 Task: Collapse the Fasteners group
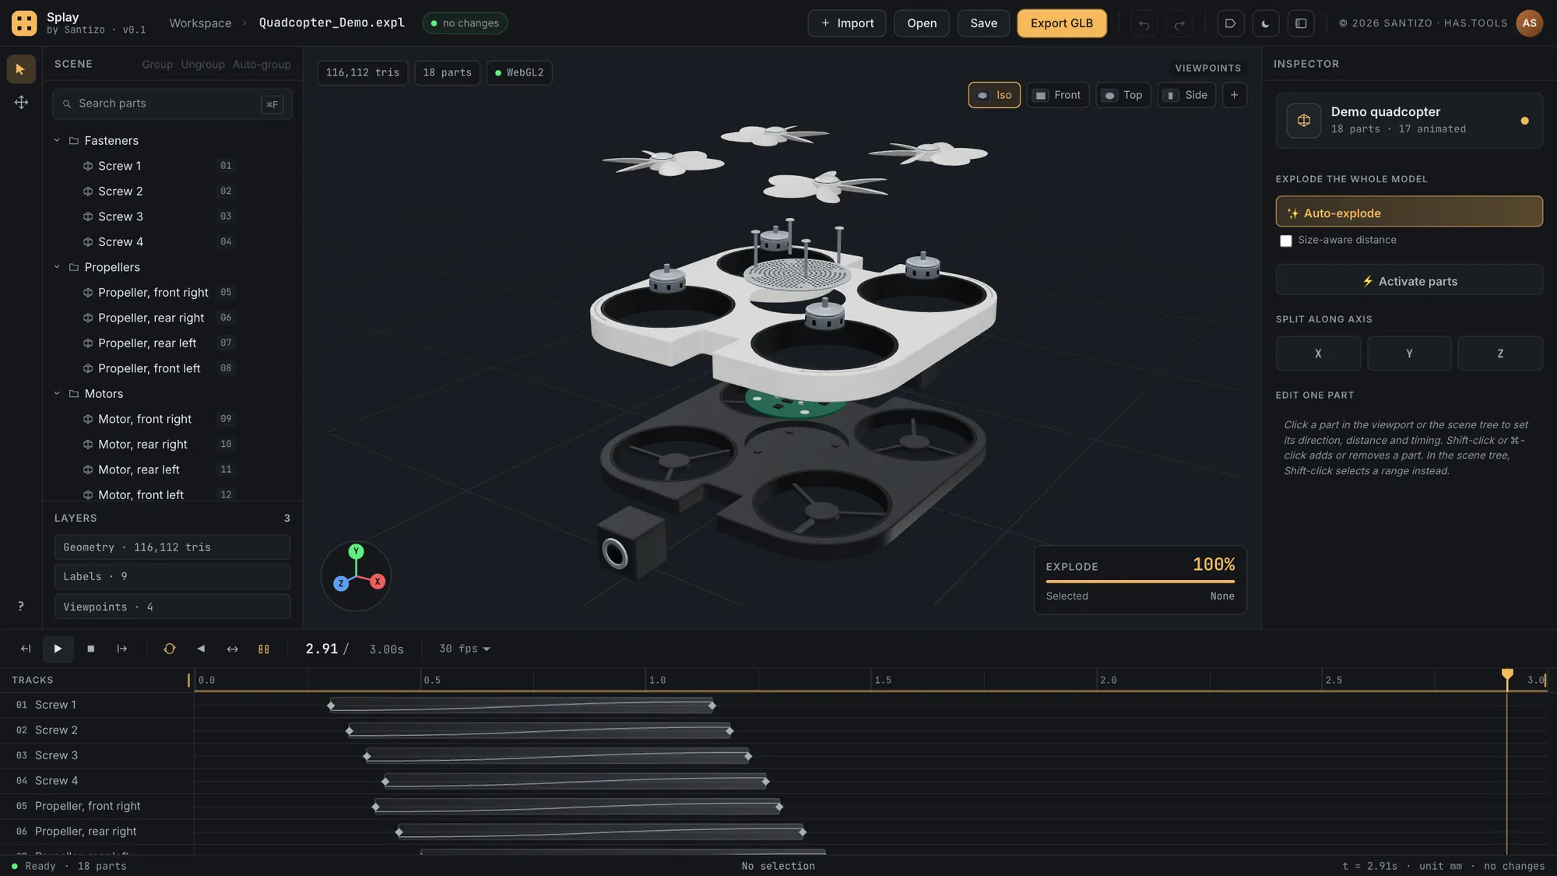pos(57,140)
